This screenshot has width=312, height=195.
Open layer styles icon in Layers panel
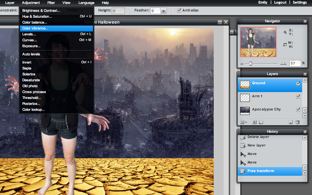[x=261, y=122]
